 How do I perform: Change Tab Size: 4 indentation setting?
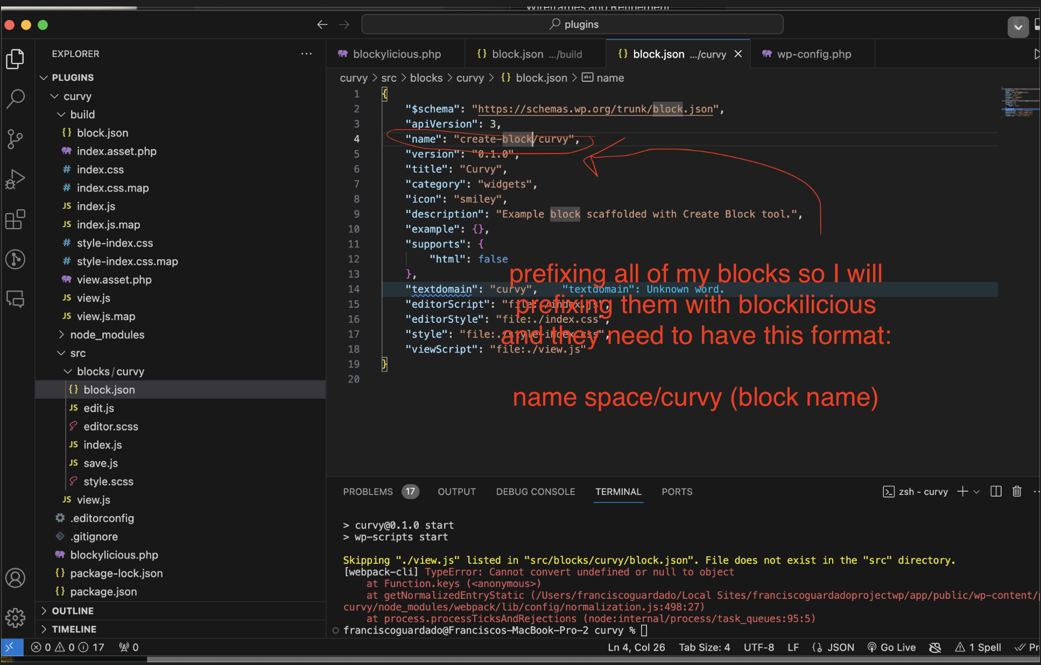coord(704,647)
